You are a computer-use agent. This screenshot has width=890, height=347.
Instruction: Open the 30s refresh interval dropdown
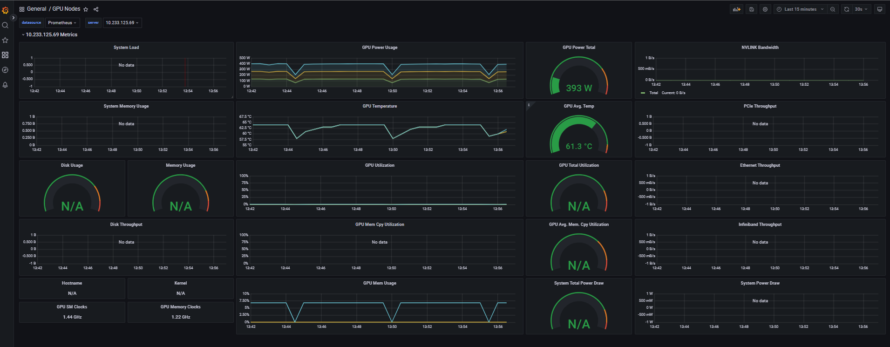click(x=861, y=9)
